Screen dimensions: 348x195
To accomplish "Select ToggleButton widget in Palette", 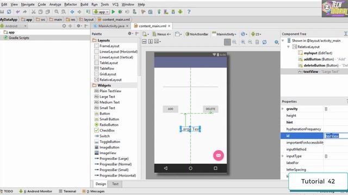I will 107,142.
